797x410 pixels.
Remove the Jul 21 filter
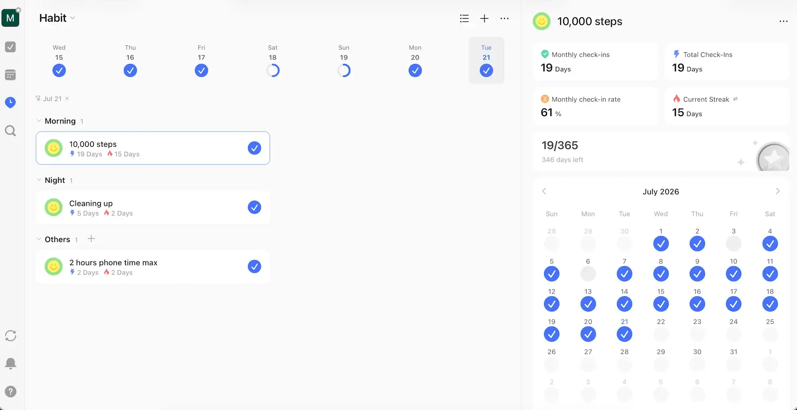pyautogui.click(x=67, y=98)
